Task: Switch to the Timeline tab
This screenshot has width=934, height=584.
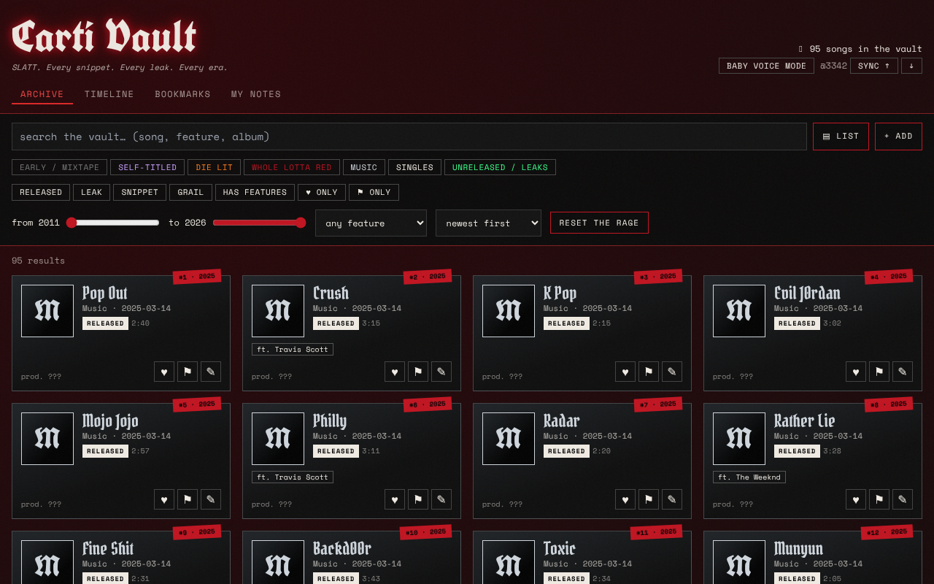Action: [109, 94]
